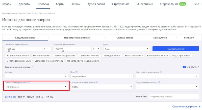
Task: Click the help icon beside Категория недвижимости
Action: (x=161, y=72)
